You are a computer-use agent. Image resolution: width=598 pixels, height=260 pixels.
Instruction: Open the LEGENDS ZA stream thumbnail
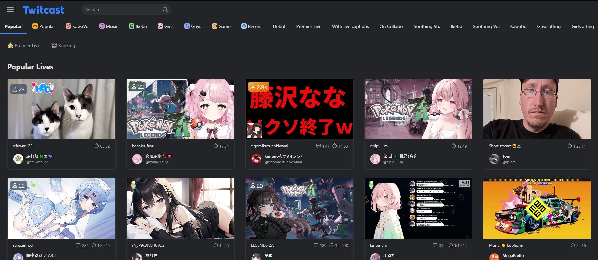tap(299, 208)
